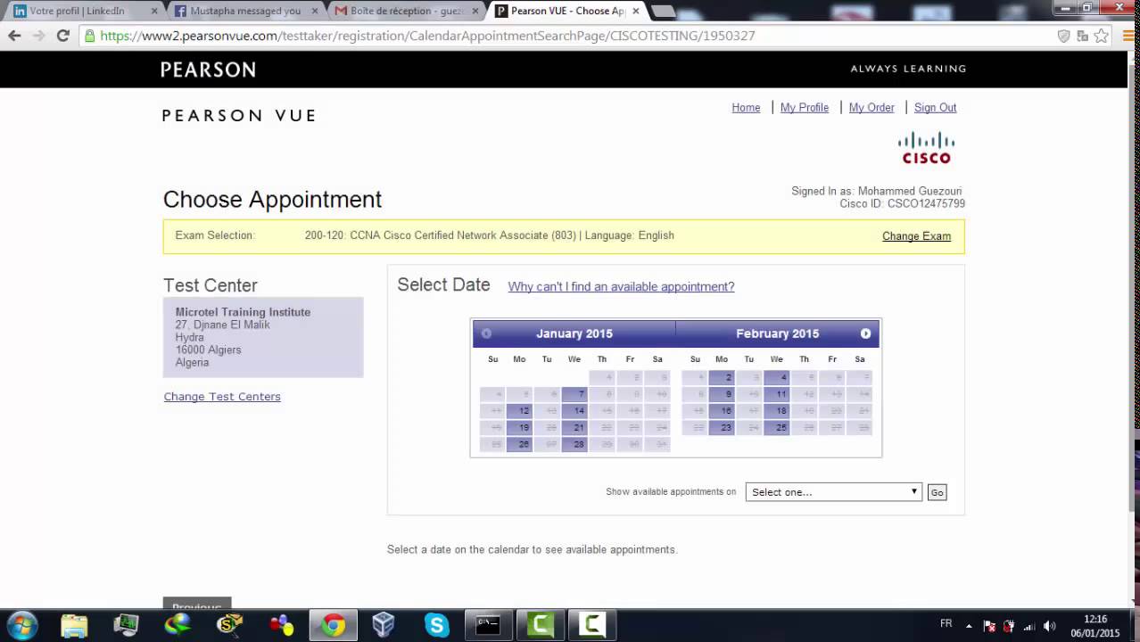Image resolution: width=1140 pixels, height=642 pixels.
Task: Reload the page with the refresh icon
Action: (x=62, y=36)
